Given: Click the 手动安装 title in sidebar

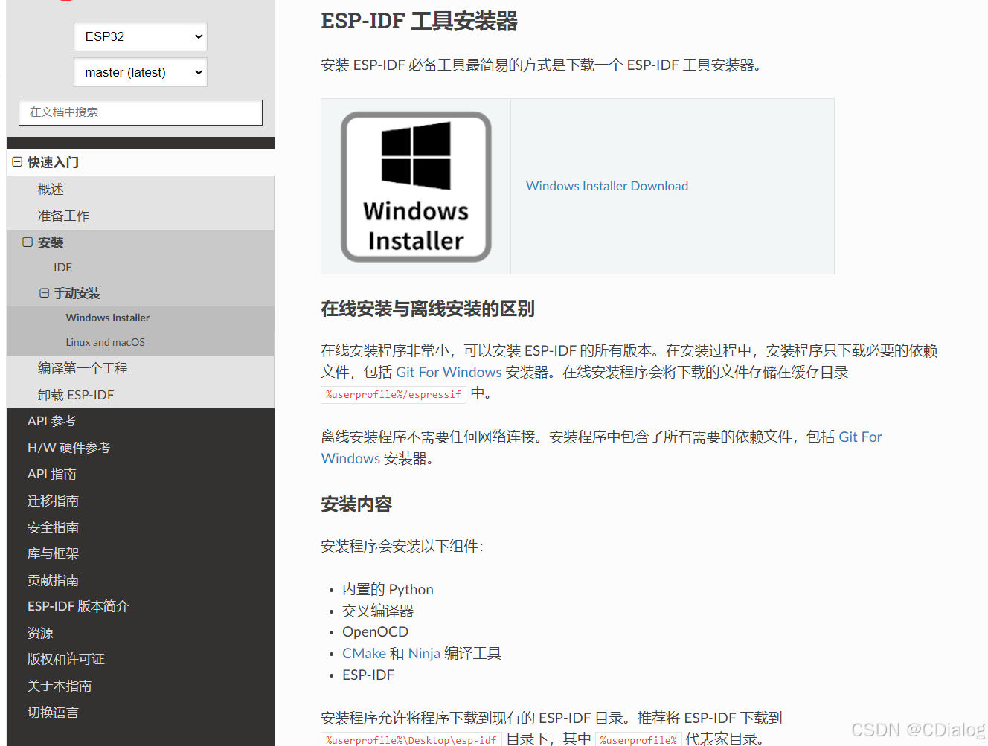Looking at the screenshot, I should (x=77, y=293).
